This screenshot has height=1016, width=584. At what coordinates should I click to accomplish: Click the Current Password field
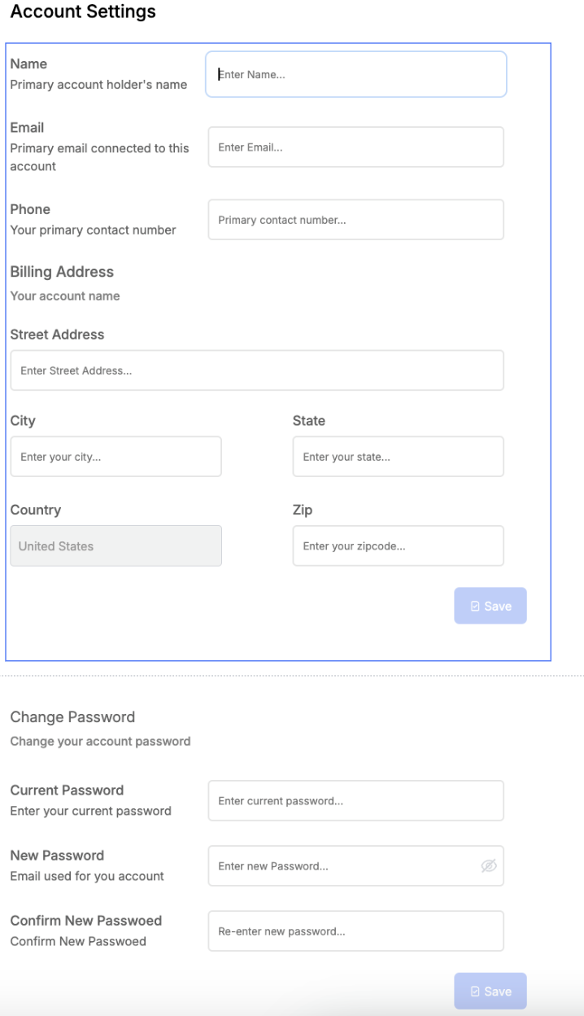355,801
